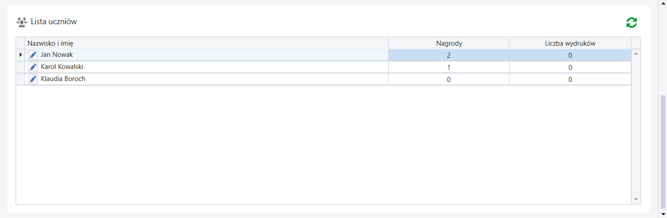Click table scrollbar up arrow
The image size is (667, 218).
click(636, 54)
